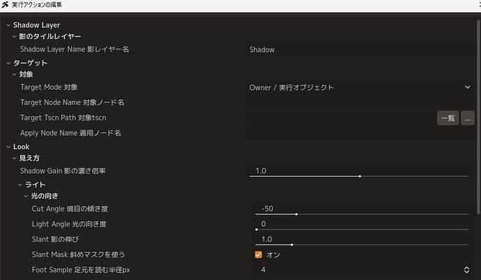Click the Target Tscn Path input field

pos(340,118)
